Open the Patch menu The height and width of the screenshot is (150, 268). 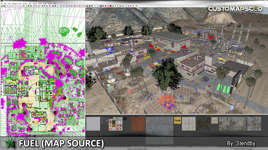pyautogui.click(x=45, y=3)
